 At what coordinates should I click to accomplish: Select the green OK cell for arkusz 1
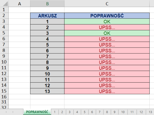107,22
